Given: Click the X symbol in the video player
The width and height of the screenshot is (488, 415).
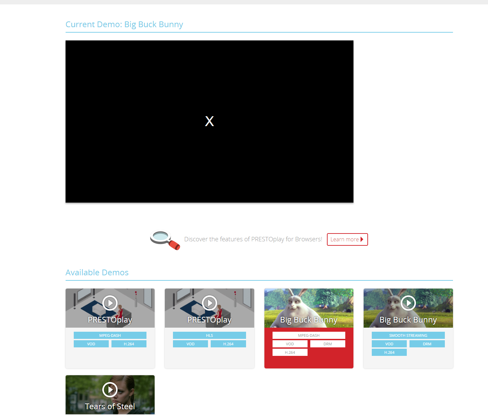Looking at the screenshot, I should coord(209,121).
